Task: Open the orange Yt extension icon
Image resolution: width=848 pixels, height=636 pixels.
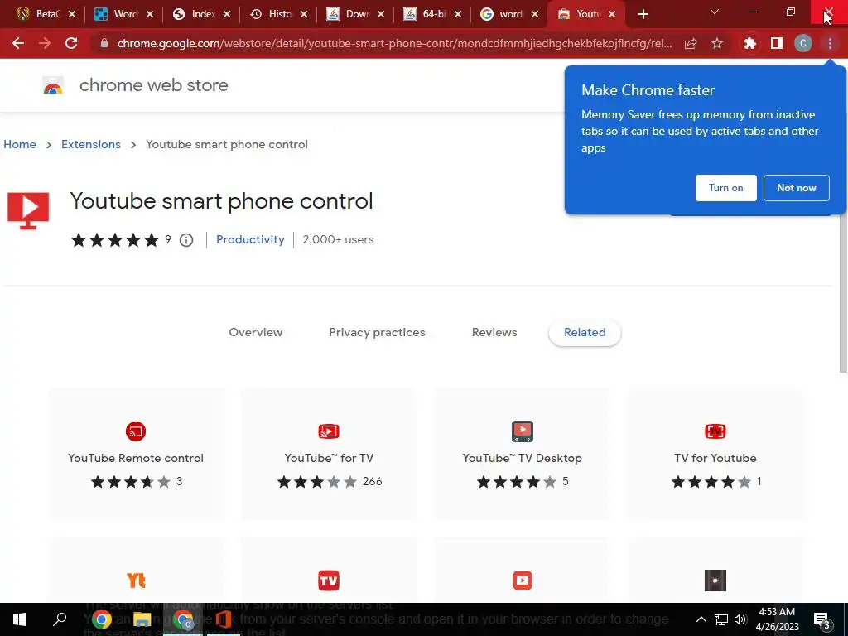Action: tap(136, 581)
